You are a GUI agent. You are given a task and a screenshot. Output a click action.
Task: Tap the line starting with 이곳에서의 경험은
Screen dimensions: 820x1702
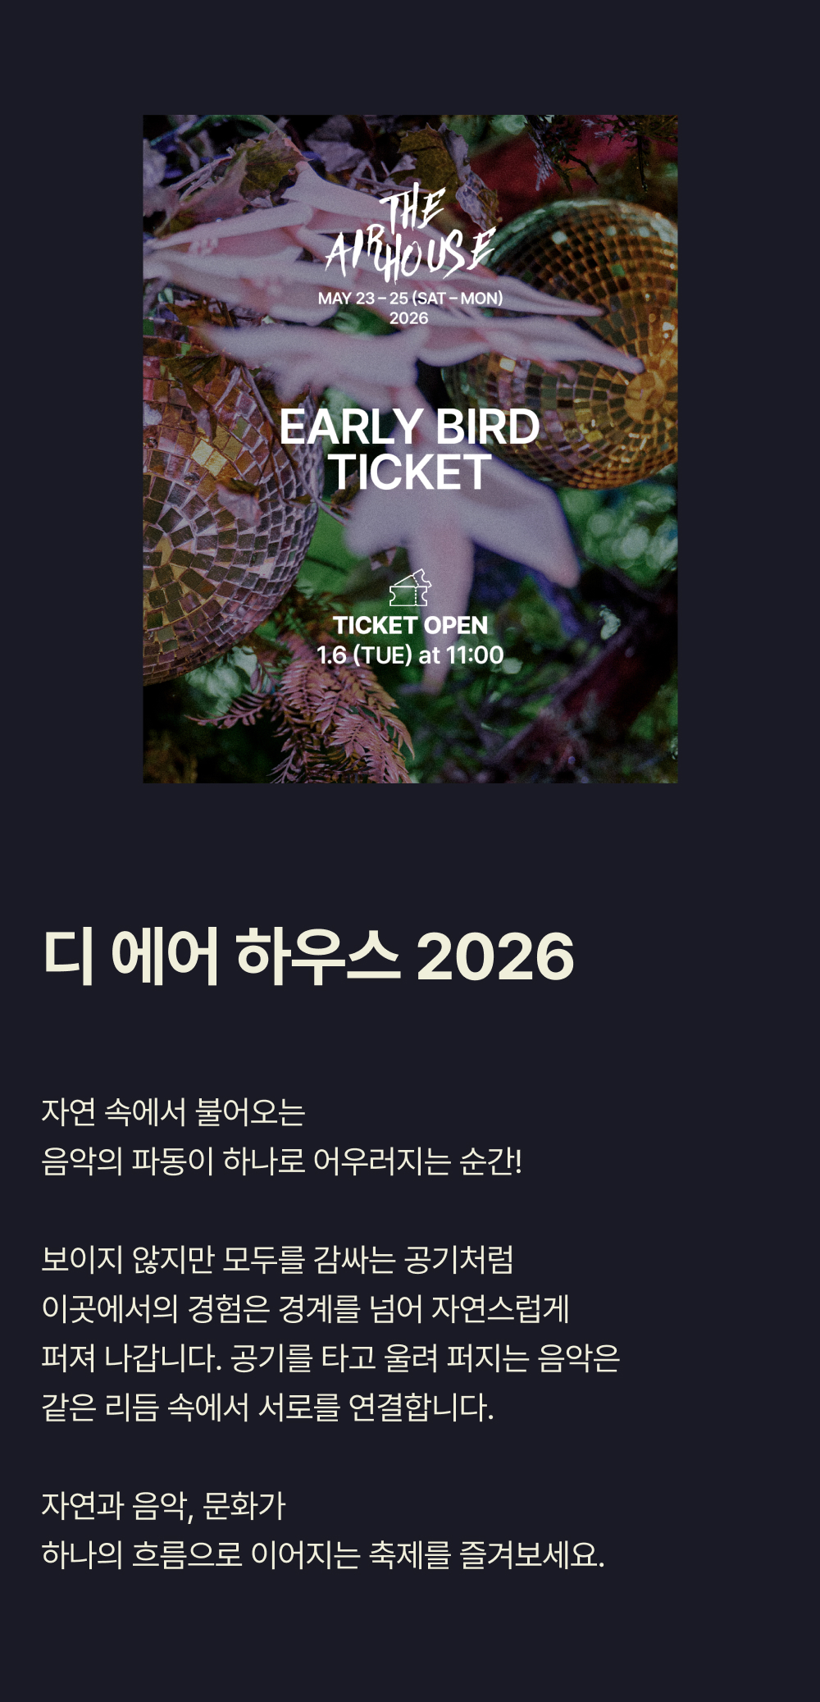click(305, 1309)
